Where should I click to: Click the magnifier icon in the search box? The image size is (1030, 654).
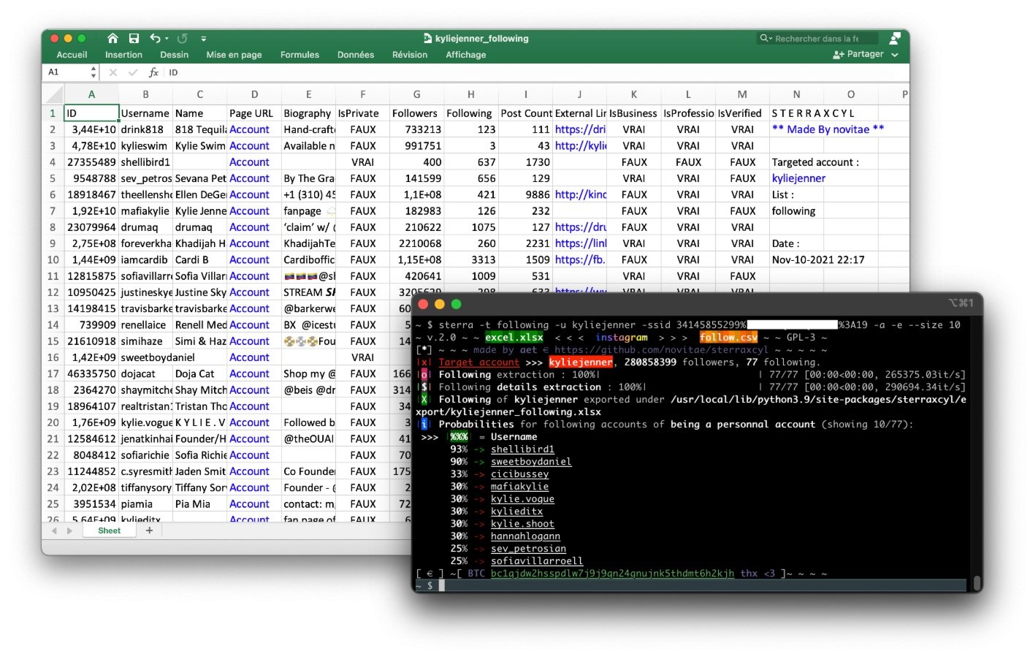click(x=766, y=39)
